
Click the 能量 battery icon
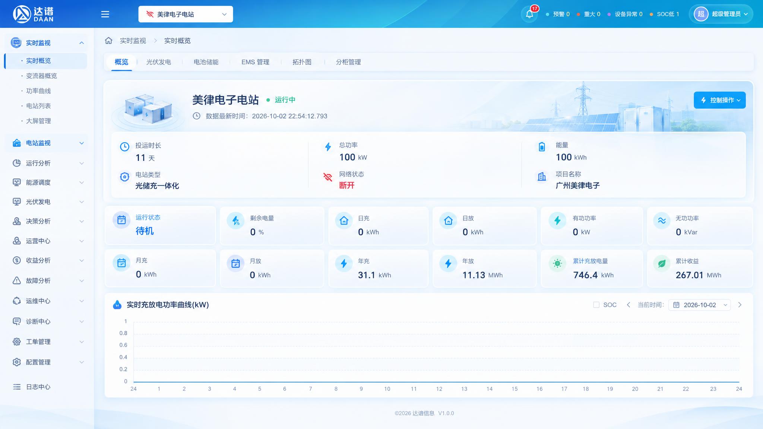tap(542, 147)
